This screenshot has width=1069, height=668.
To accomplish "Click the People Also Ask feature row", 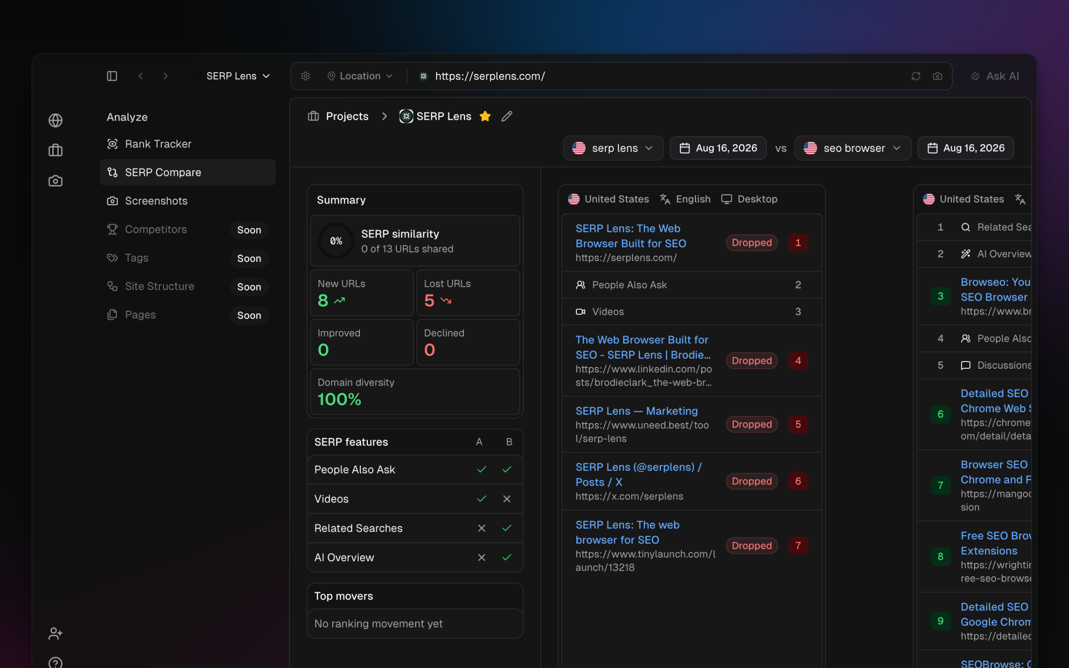I will 415,470.
